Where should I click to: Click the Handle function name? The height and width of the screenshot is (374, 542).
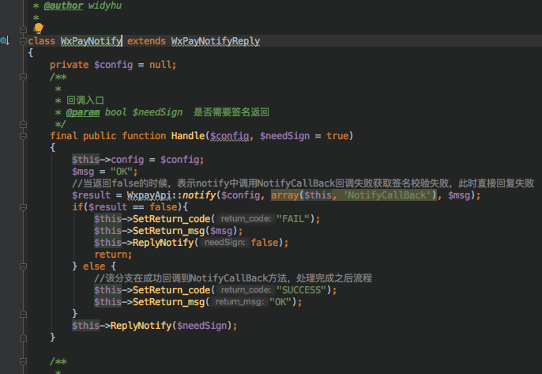[188, 136]
